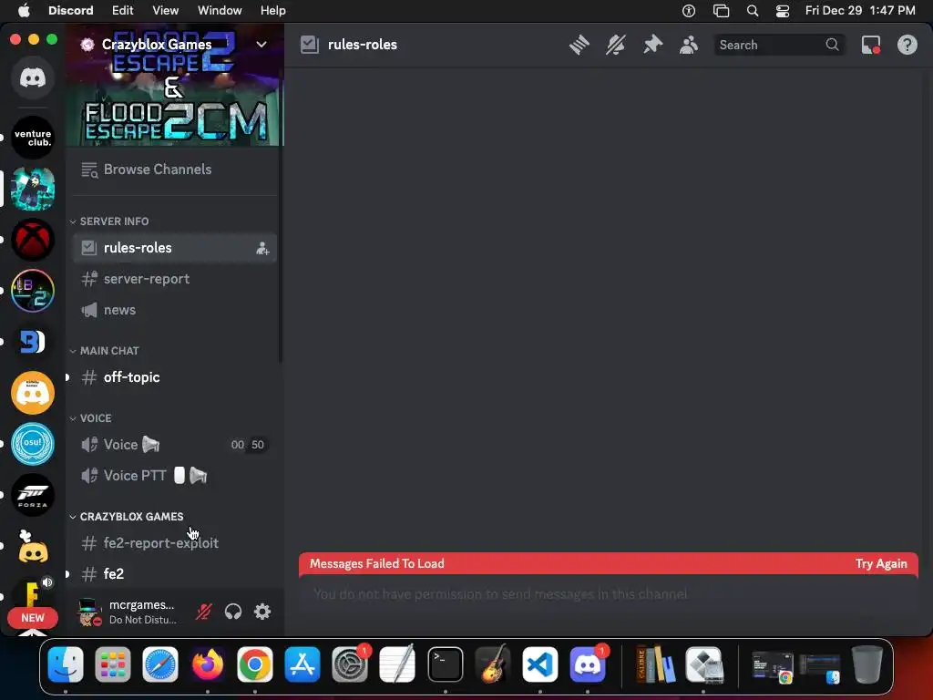Open the Discord app menu
Viewport: 933px width, 700px height.
tap(71, 10)
